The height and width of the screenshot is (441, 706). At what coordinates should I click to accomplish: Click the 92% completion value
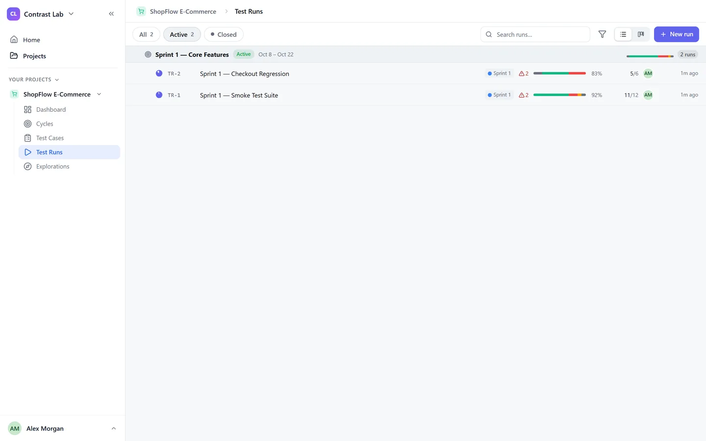[597, 95]
